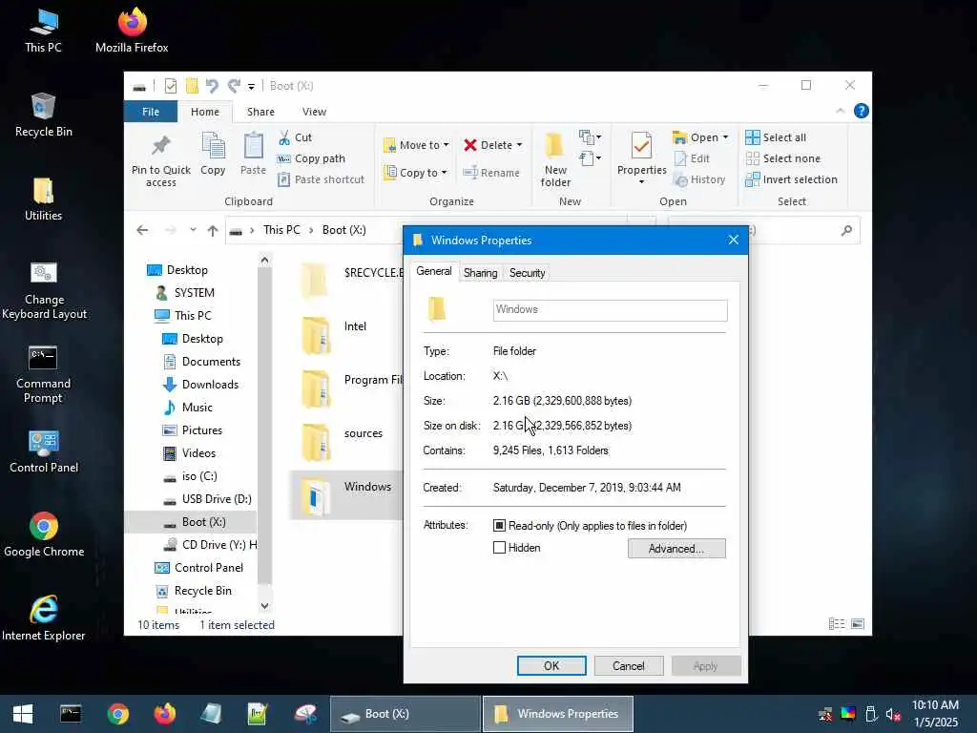Select General tab in Properties

pyautogui.click(x=434, y=272)
